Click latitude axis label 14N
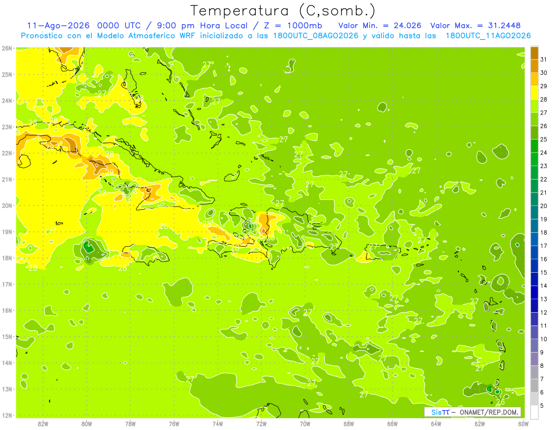The image size is (556, 430). [7, 363]
